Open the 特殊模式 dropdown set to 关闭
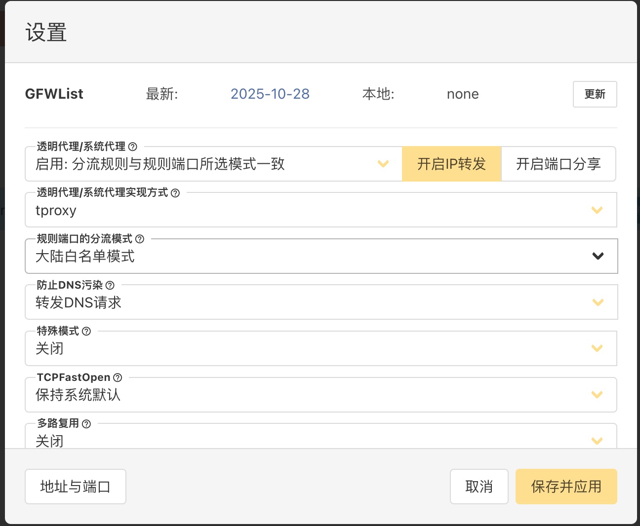This screenshot has width=640, height=526. pos(320,349)
